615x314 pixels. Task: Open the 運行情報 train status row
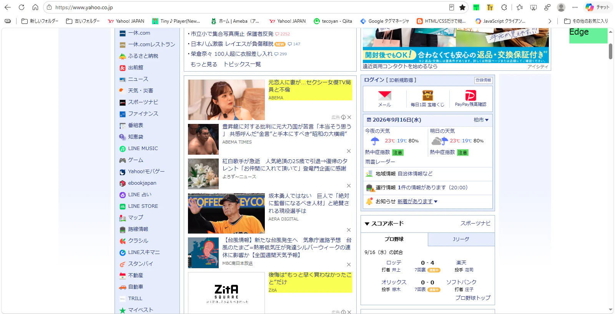pyautogui.click(x=428, y=188)
